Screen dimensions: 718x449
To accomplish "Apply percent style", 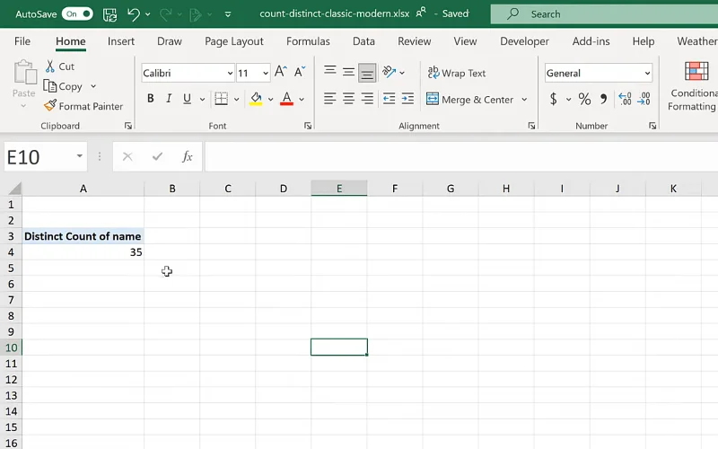I will (x=585, y=99).
